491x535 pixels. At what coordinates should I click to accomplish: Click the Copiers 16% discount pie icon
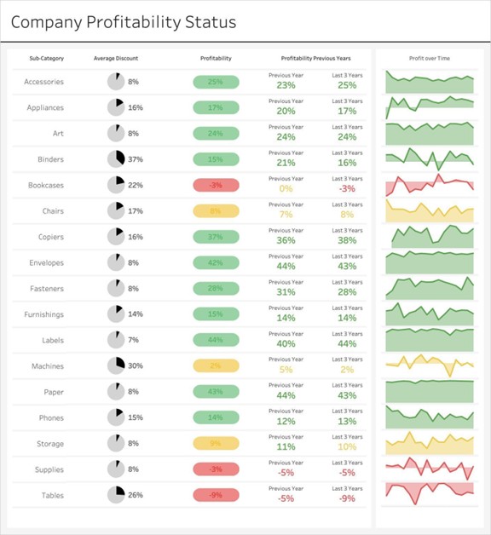coord(116,237)
